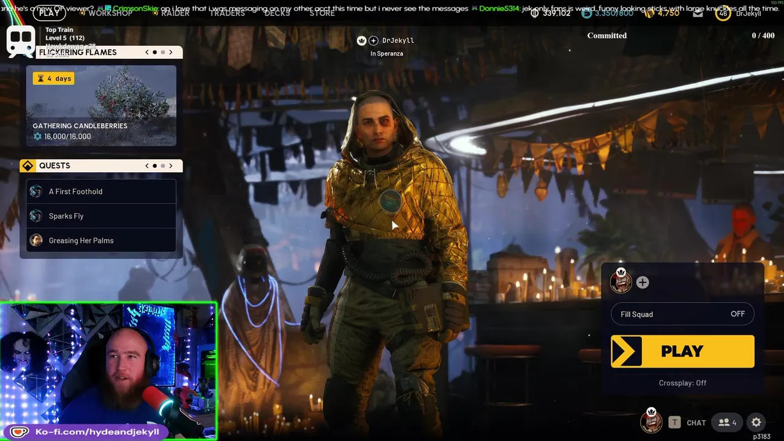The height and width of the screenshot is (441, 784).
Task: Go to the DECKS tab
Action: click(277, 13)
